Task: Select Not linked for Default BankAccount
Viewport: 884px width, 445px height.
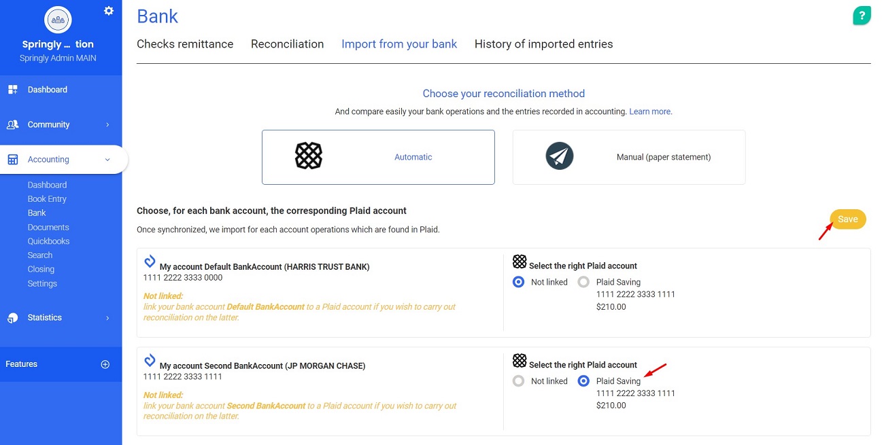Action: 519,282
